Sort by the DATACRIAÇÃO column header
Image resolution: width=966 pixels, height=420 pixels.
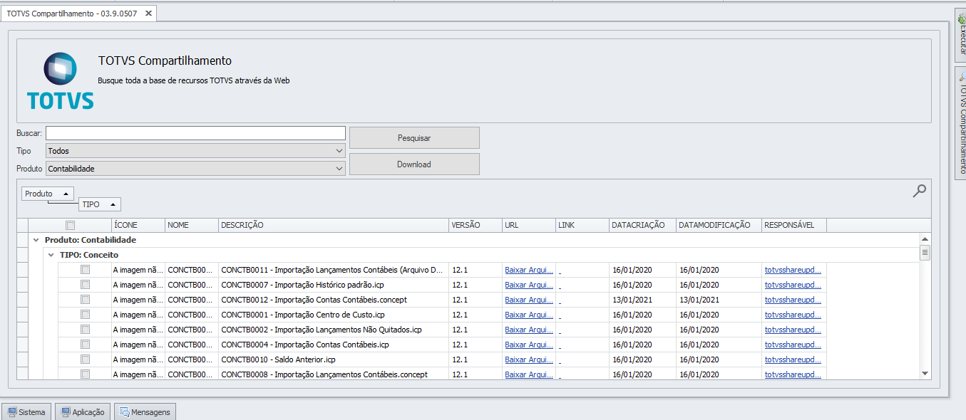(x=642, y=225)
